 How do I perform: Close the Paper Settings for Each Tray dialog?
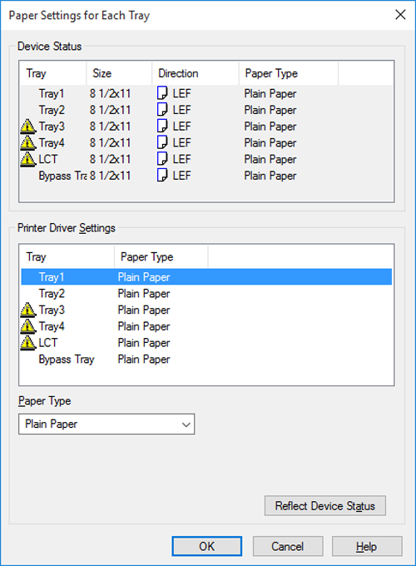coord(400,15)
